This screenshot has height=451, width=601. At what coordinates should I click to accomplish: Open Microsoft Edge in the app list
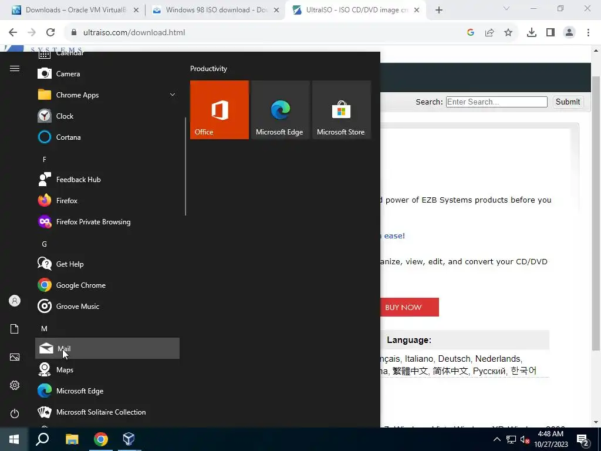(x=107, y=391)
